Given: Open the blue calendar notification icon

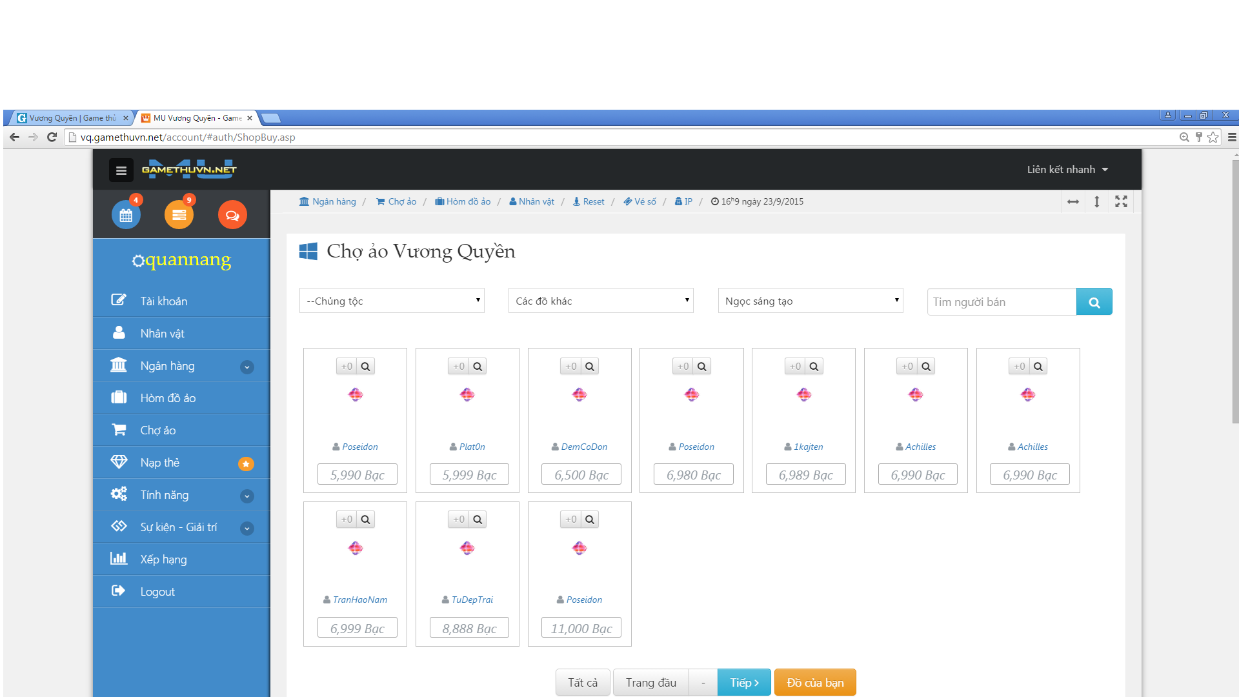Looking at the screenshot, I should [126, 215].
